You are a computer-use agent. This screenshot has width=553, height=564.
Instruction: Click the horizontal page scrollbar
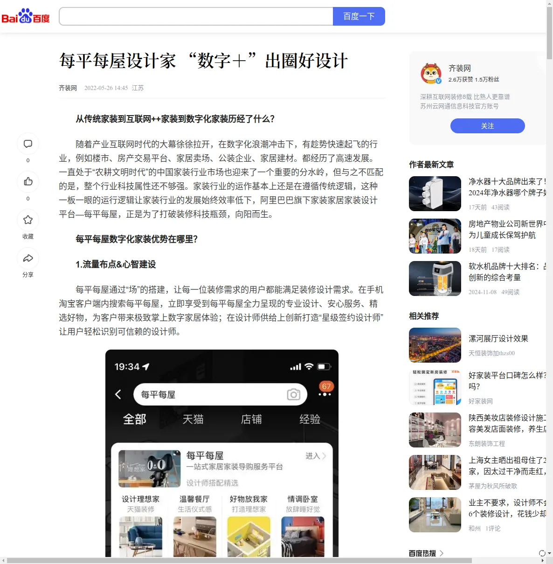239,560
